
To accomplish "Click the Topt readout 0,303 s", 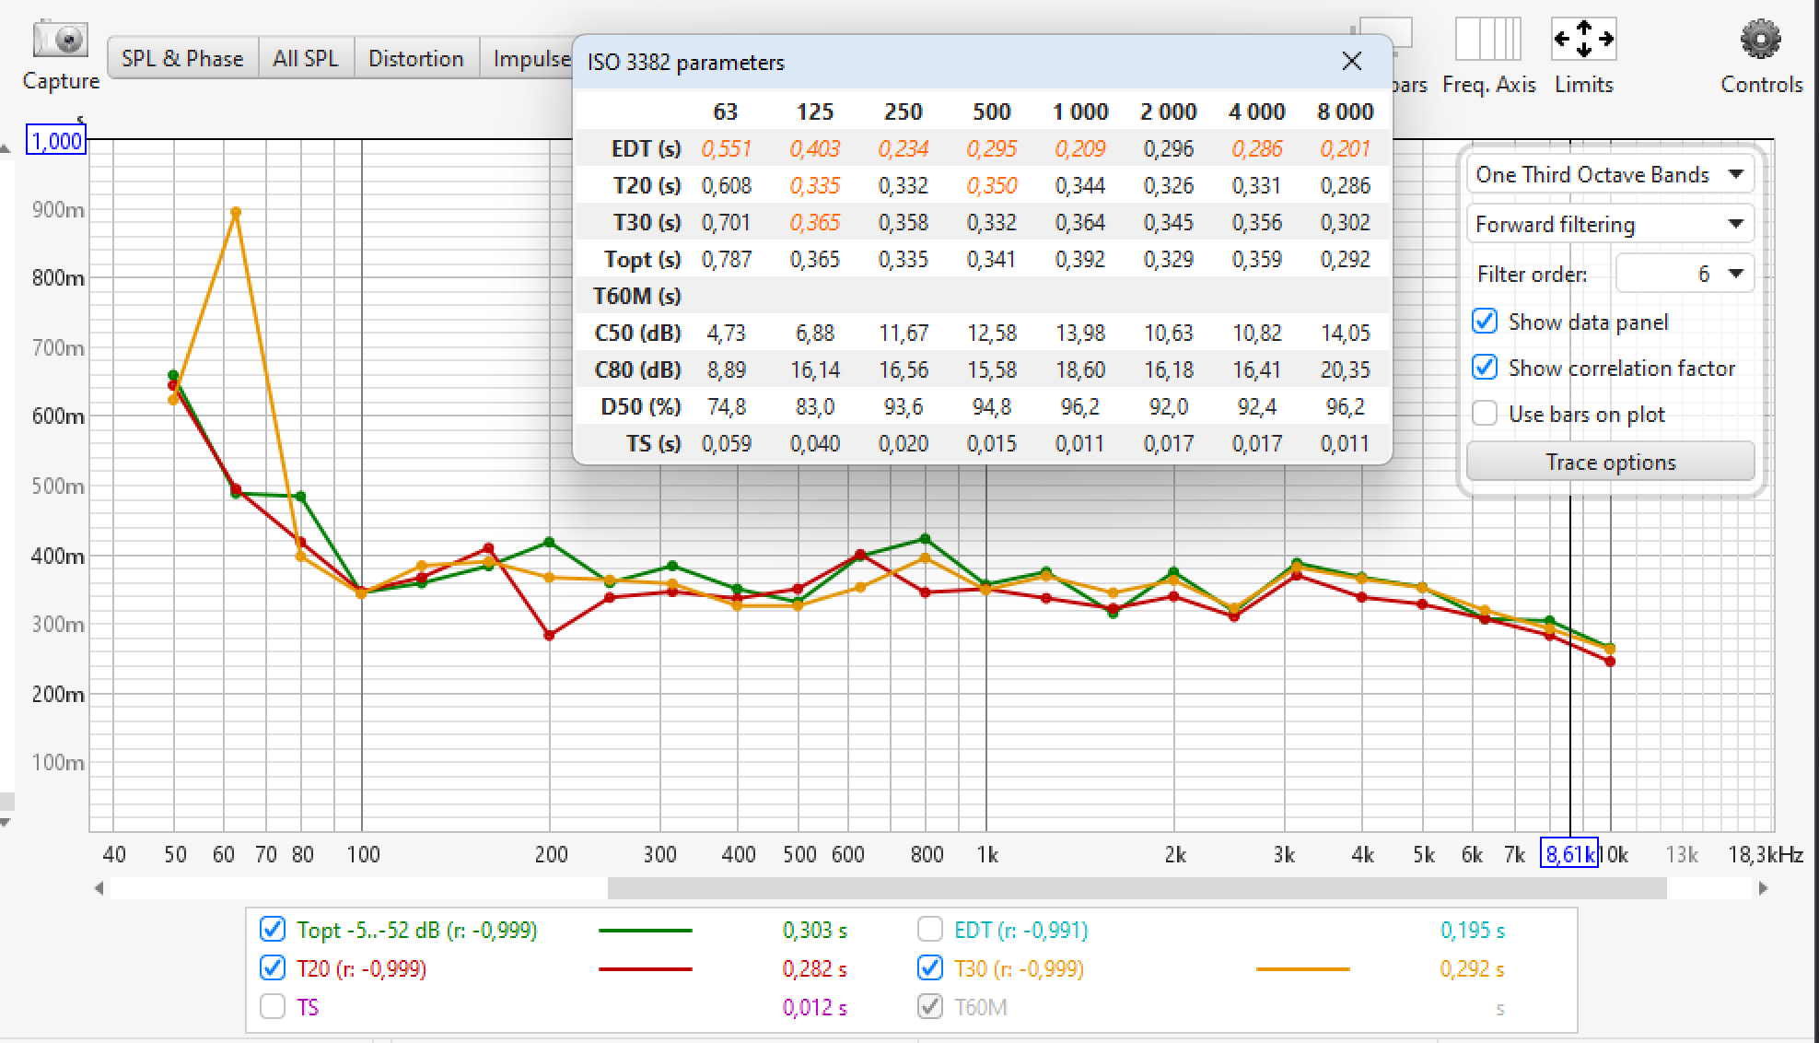I will point(815,930).
